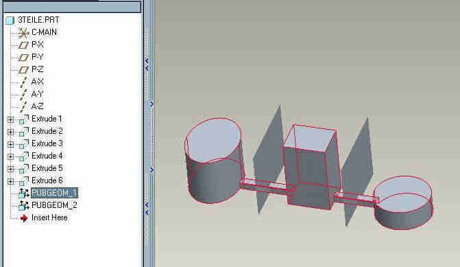
Task: Expand the Extrude 2 feature node
Action: click(10, 132)
